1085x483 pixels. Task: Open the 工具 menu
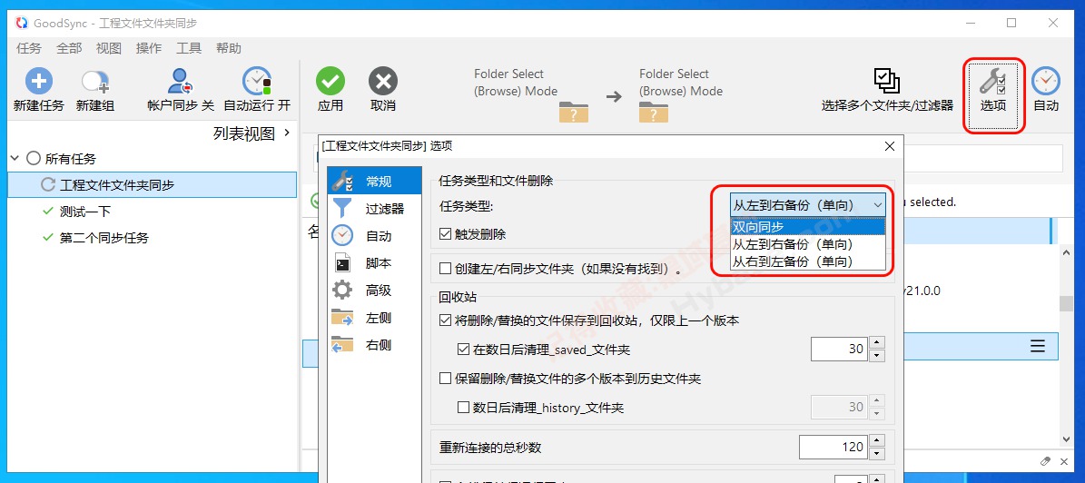(x=189, y=48)
